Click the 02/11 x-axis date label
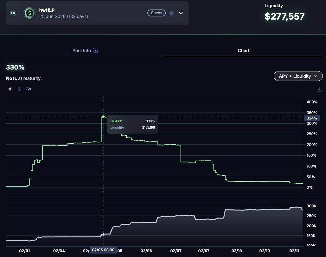 [x=294, y=251]
